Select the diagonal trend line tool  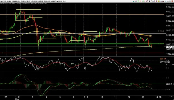point(152,1)
